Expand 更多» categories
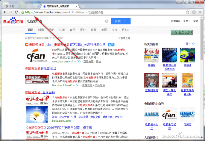Screen dimensions: 205x141 coord(125,30)
